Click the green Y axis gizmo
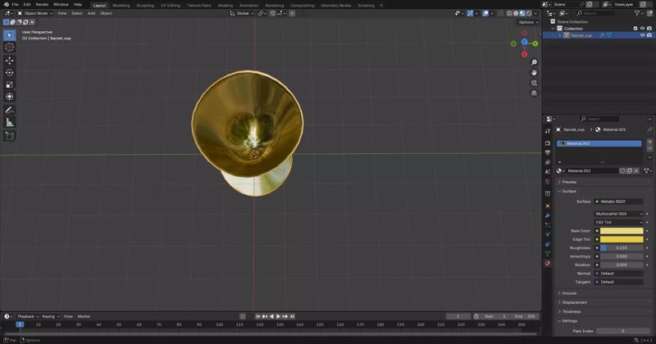This screenshot has height=344, width=656. (x=535, y=43)
